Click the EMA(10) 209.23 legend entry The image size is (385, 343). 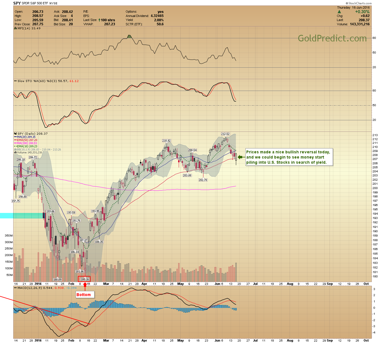point(27,146)
